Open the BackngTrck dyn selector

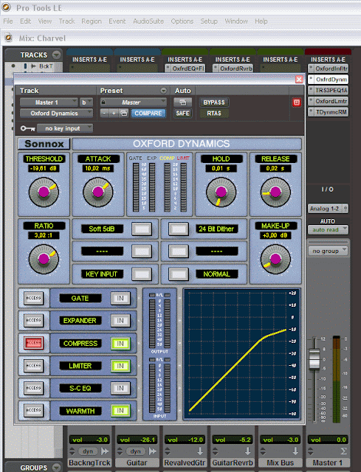tap(88, 451)
